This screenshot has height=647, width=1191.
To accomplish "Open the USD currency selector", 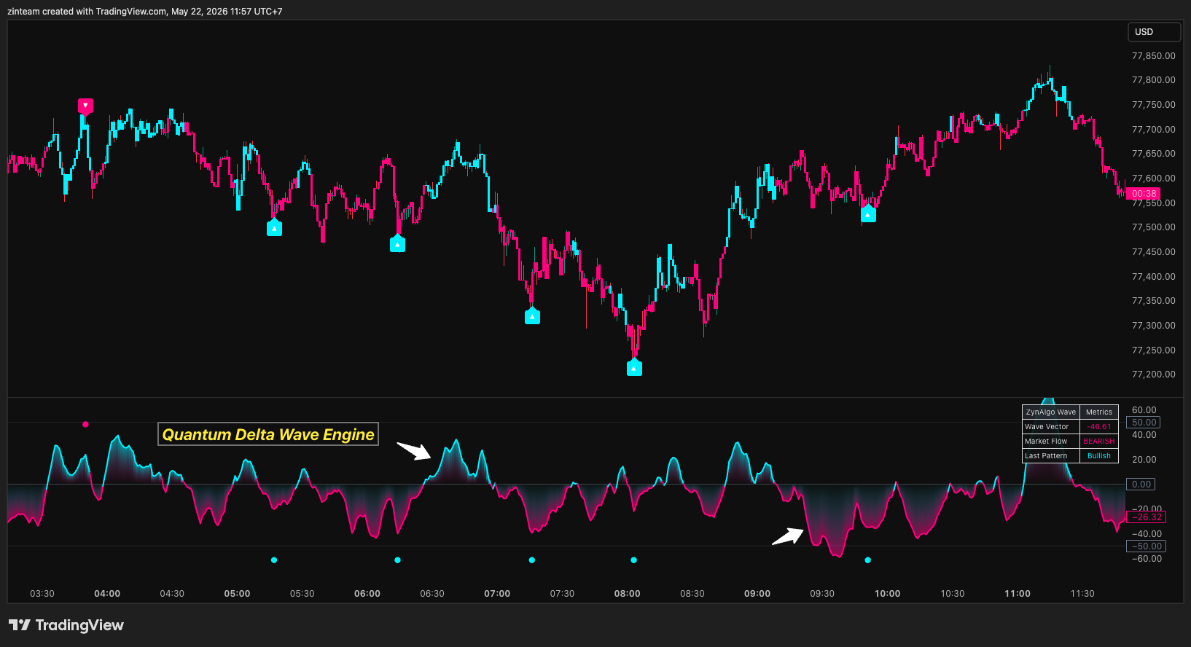I will [x=1155, y=32].
